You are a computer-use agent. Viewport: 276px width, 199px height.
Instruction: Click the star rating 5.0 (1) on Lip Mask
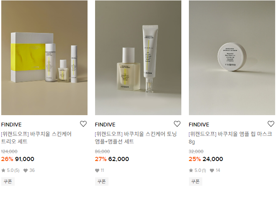(x=197, y=170)
